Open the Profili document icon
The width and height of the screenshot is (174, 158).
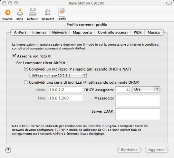click(x=62, y=12)
